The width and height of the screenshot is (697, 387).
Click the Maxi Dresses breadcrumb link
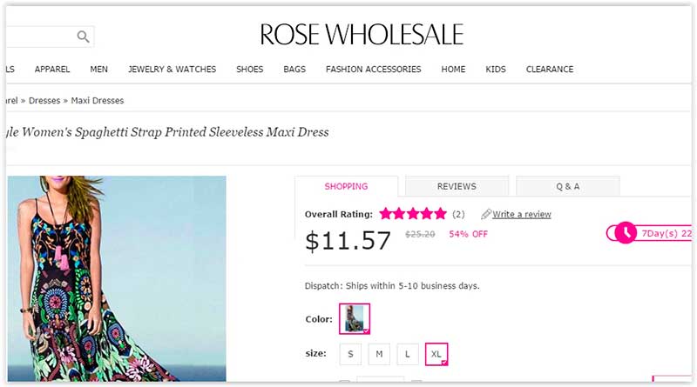click(98, 101)
